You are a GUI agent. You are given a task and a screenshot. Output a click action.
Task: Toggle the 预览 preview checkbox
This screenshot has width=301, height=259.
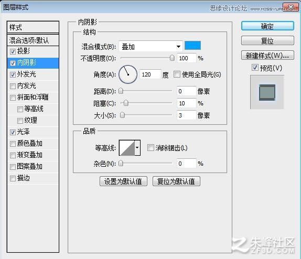click(x=255, y=68)
